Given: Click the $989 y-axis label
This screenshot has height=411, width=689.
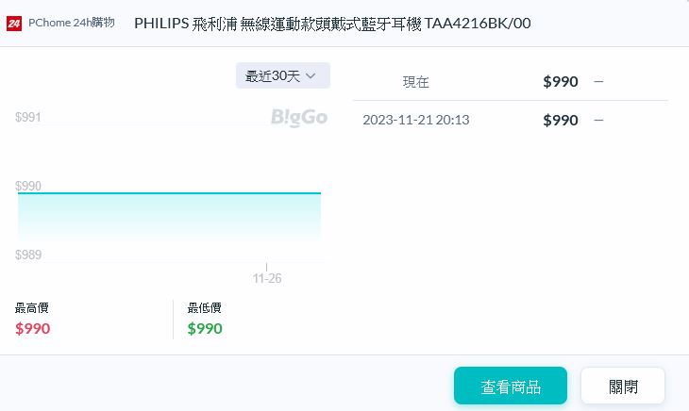Looking at the screenshot, I should [x=28, y=255].
